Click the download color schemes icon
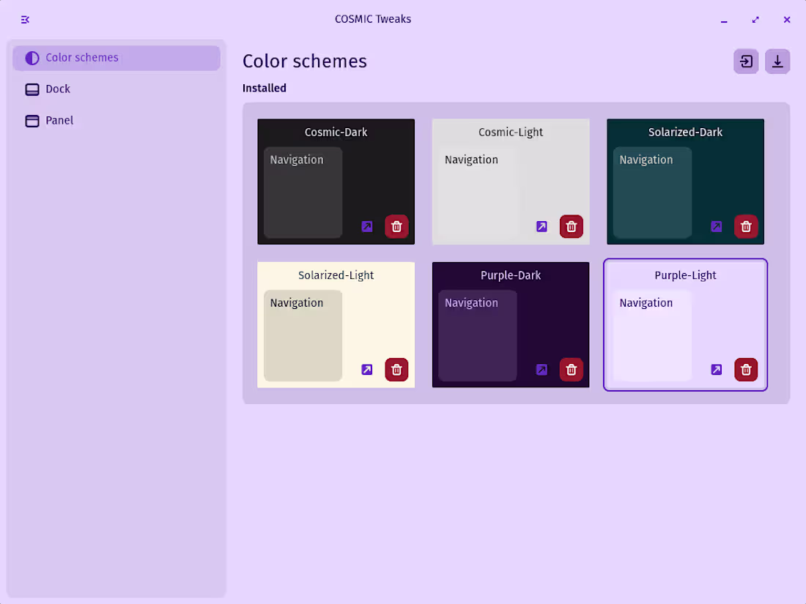The height and width of the screenshot is (604, 806). click(x=777, y=61)
